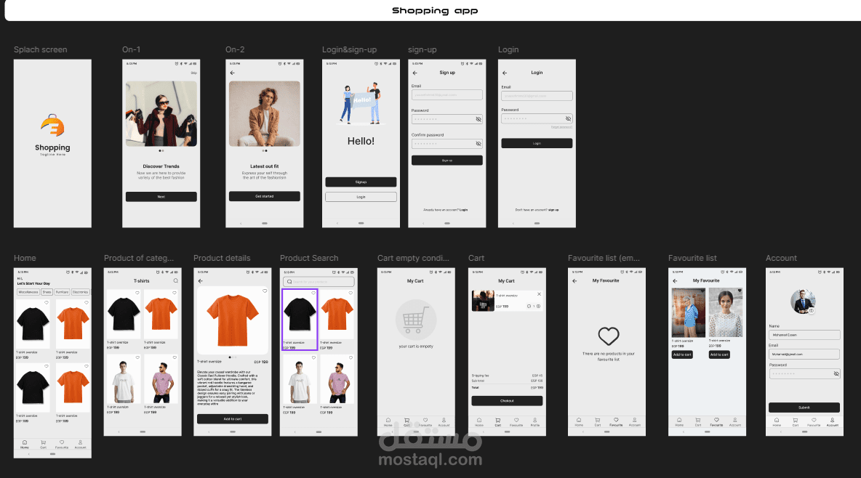The image size is (861, 478).
Task: Favourite the pink t-shirt on Product Search screen
Action: 351,357
